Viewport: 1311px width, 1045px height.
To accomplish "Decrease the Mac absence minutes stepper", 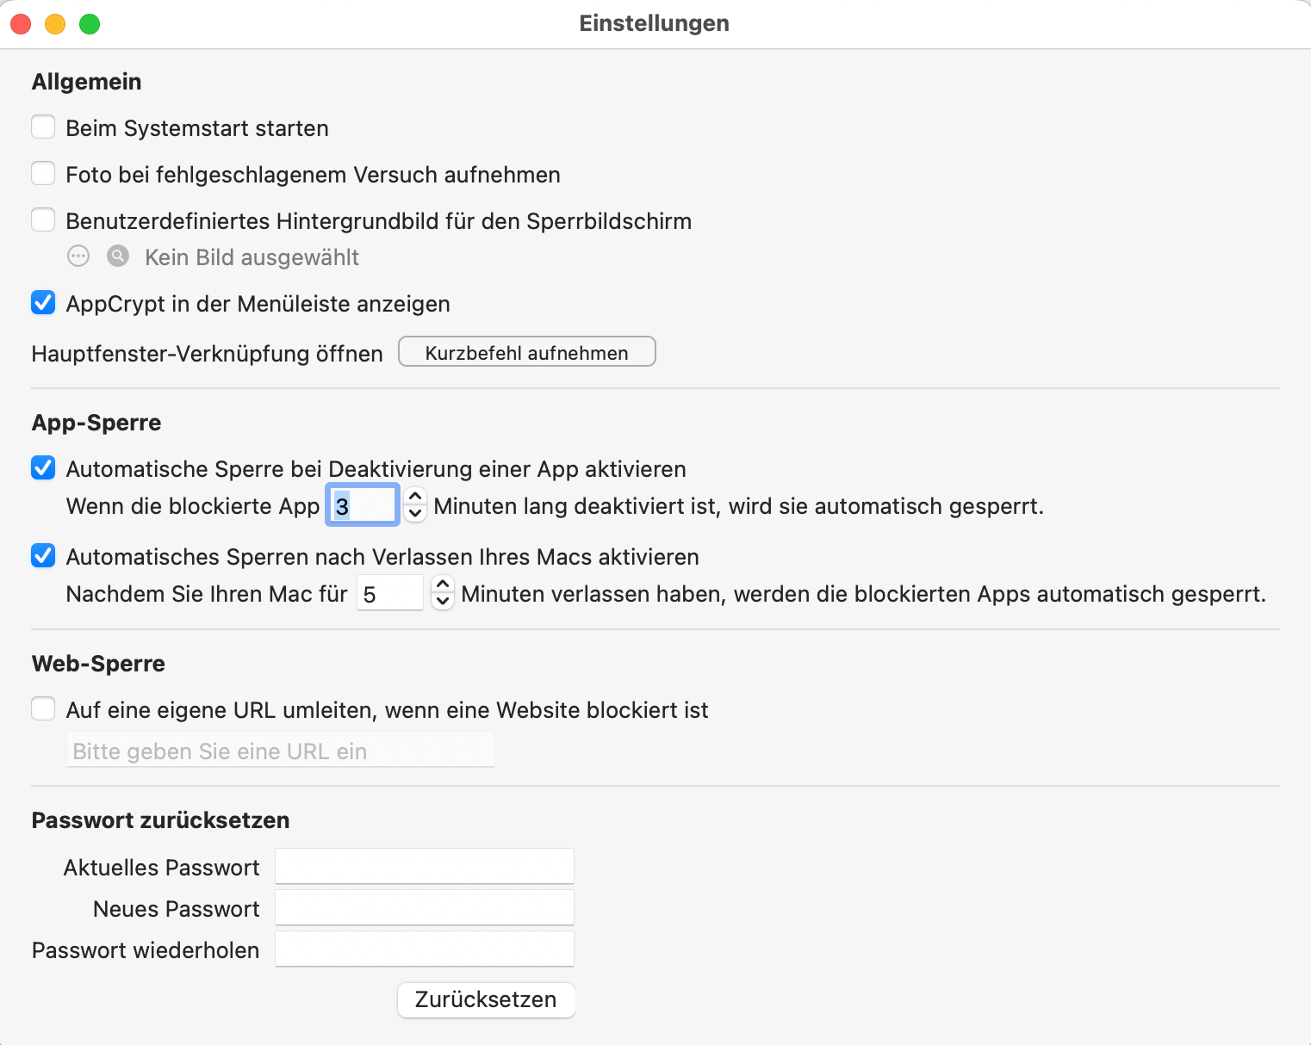I will click(442, 602).
